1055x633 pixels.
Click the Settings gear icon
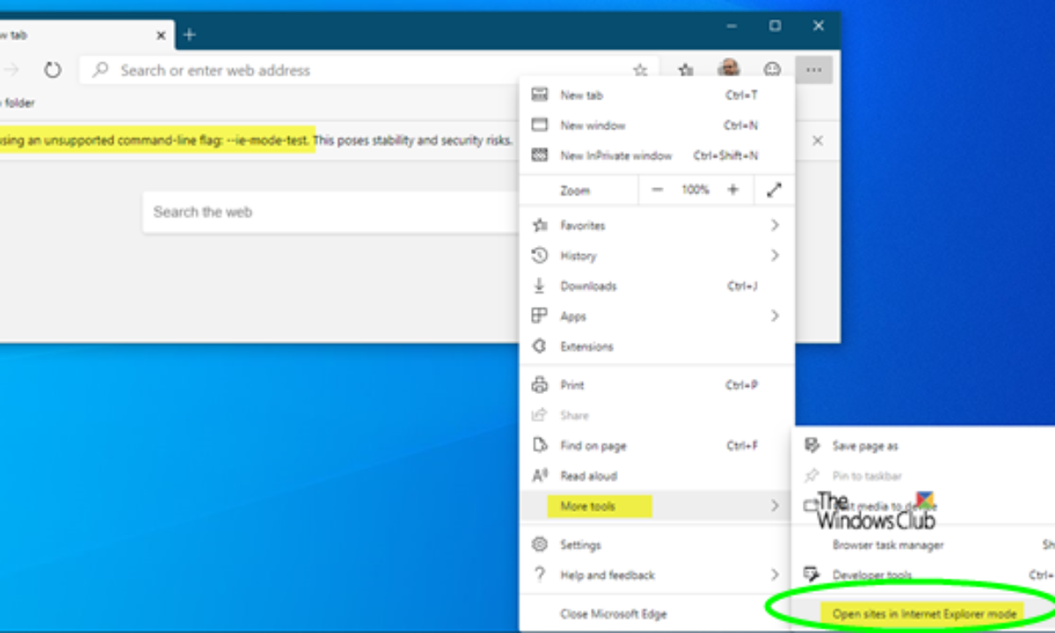(541, 545)
